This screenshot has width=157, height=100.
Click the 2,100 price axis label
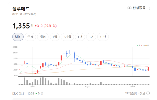point(15,58)
